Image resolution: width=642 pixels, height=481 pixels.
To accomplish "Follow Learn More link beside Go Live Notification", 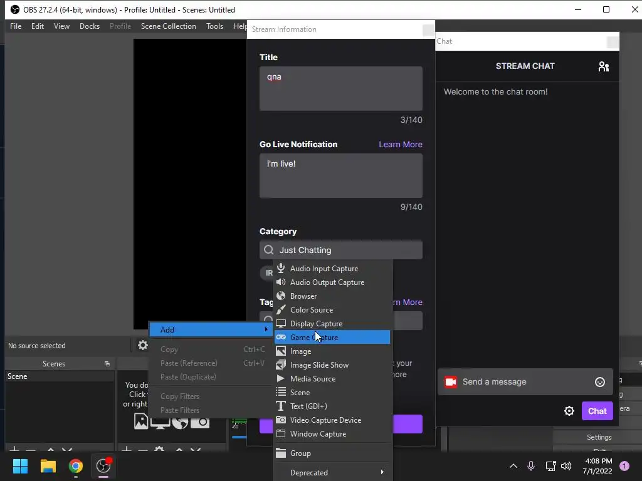I will (401, 144).
